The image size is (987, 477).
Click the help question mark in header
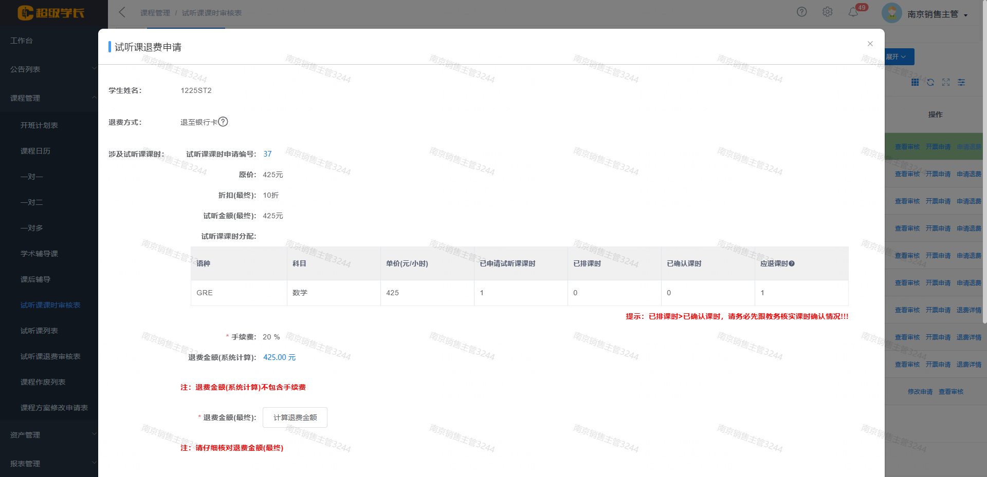801,12
